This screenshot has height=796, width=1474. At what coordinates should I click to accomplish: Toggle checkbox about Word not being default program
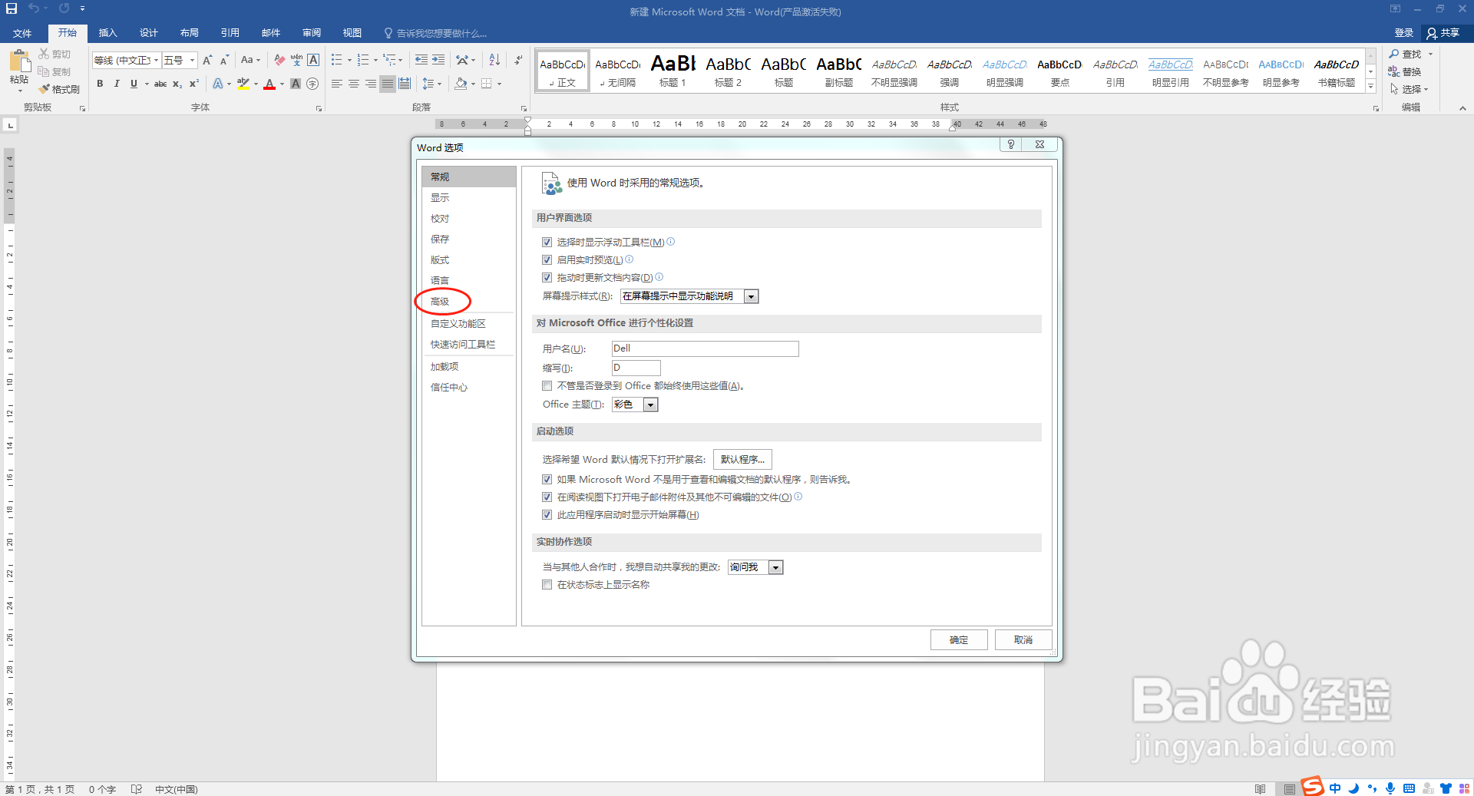click(x=547, y=479)
